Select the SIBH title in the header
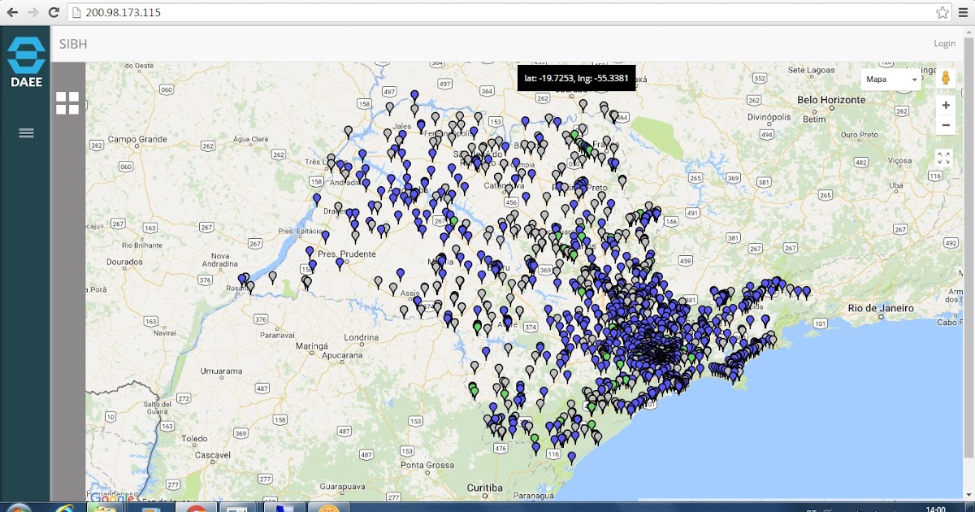Viewport: 975px width, 512px height. click(x=76, y=44)
